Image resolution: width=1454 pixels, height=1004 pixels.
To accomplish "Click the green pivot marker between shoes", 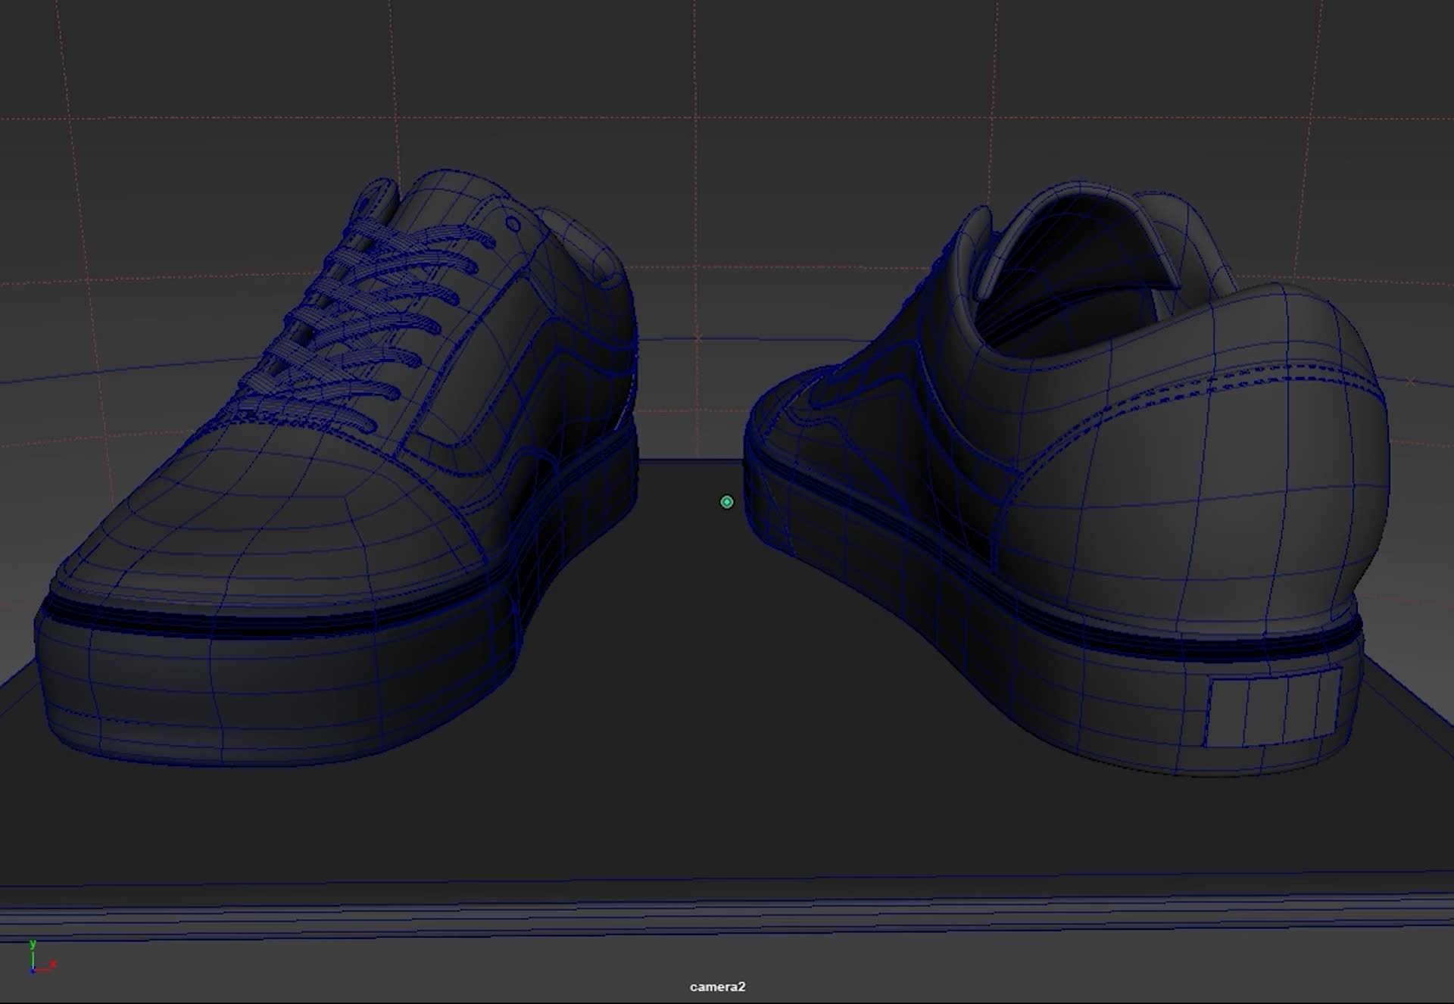I will point(726,502).
